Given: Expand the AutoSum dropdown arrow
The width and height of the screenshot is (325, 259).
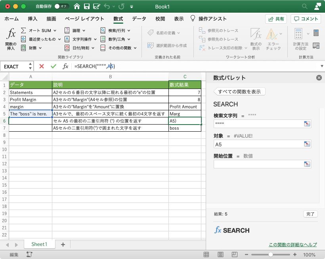Looking at the screenshot, I should [55, 30].
